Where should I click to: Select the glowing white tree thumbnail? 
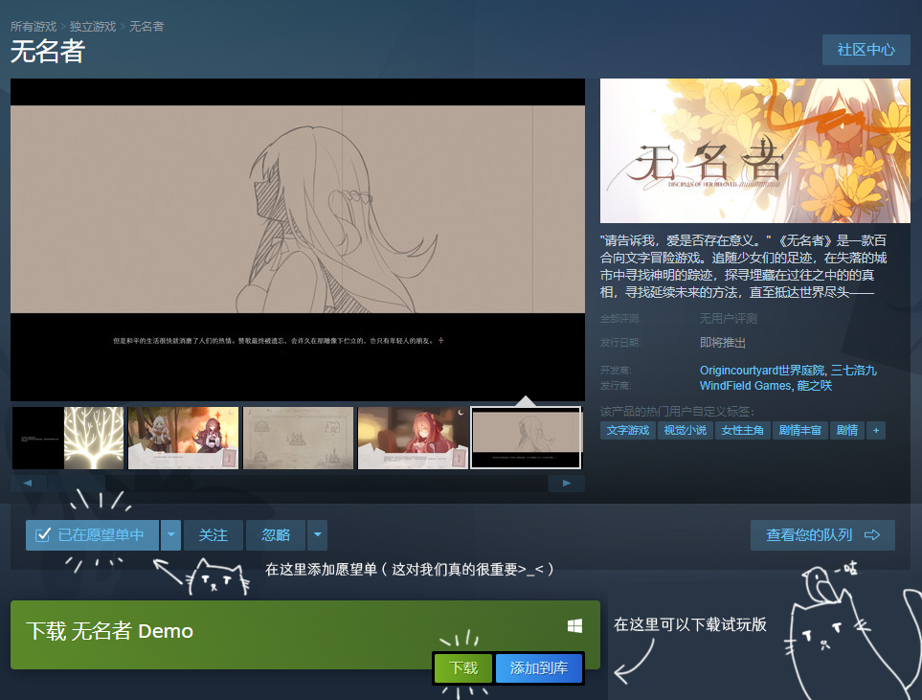(68, 438)
